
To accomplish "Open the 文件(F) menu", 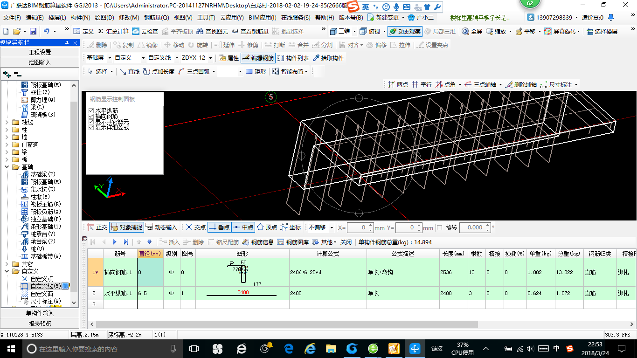I will (12, 18).
